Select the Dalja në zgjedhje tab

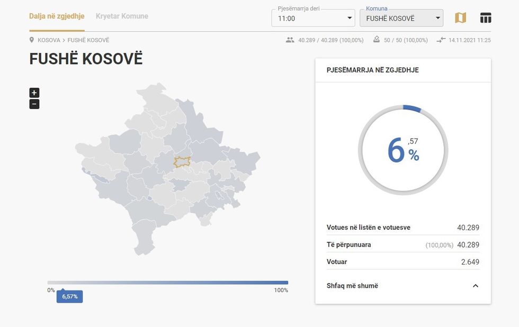(x=56, y=16)
